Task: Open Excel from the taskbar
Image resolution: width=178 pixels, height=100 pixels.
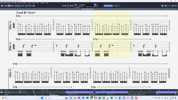Action: click(x=87, y=98)
